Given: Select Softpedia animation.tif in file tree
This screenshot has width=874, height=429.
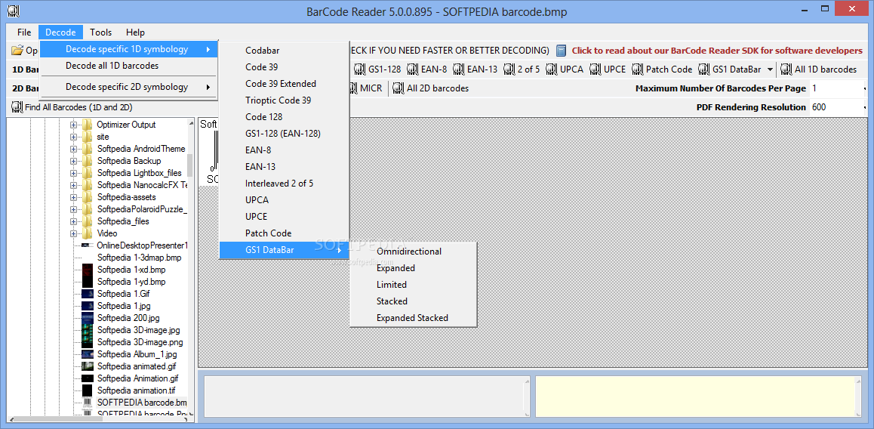Looking at the screenshot, I should pos(137,390).
